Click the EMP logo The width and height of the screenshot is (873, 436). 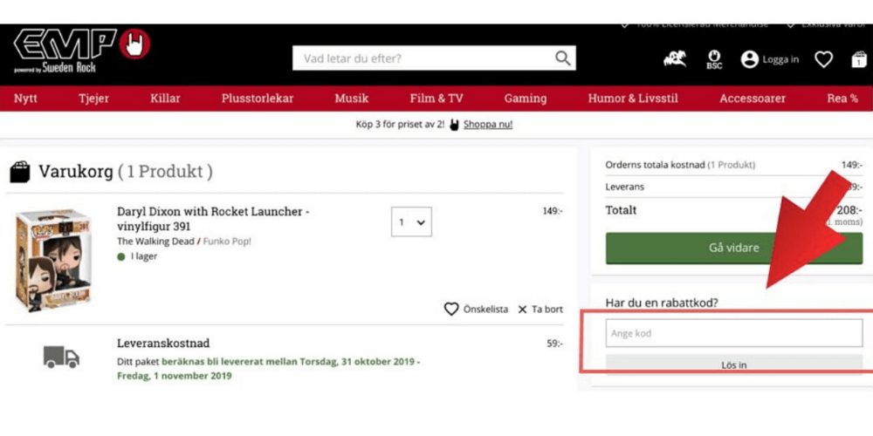tap(82, 50)
